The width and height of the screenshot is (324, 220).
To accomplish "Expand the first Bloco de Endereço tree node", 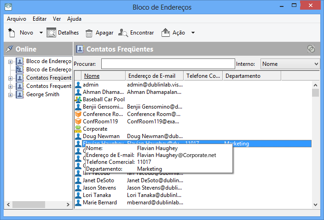I will [10, 62].
